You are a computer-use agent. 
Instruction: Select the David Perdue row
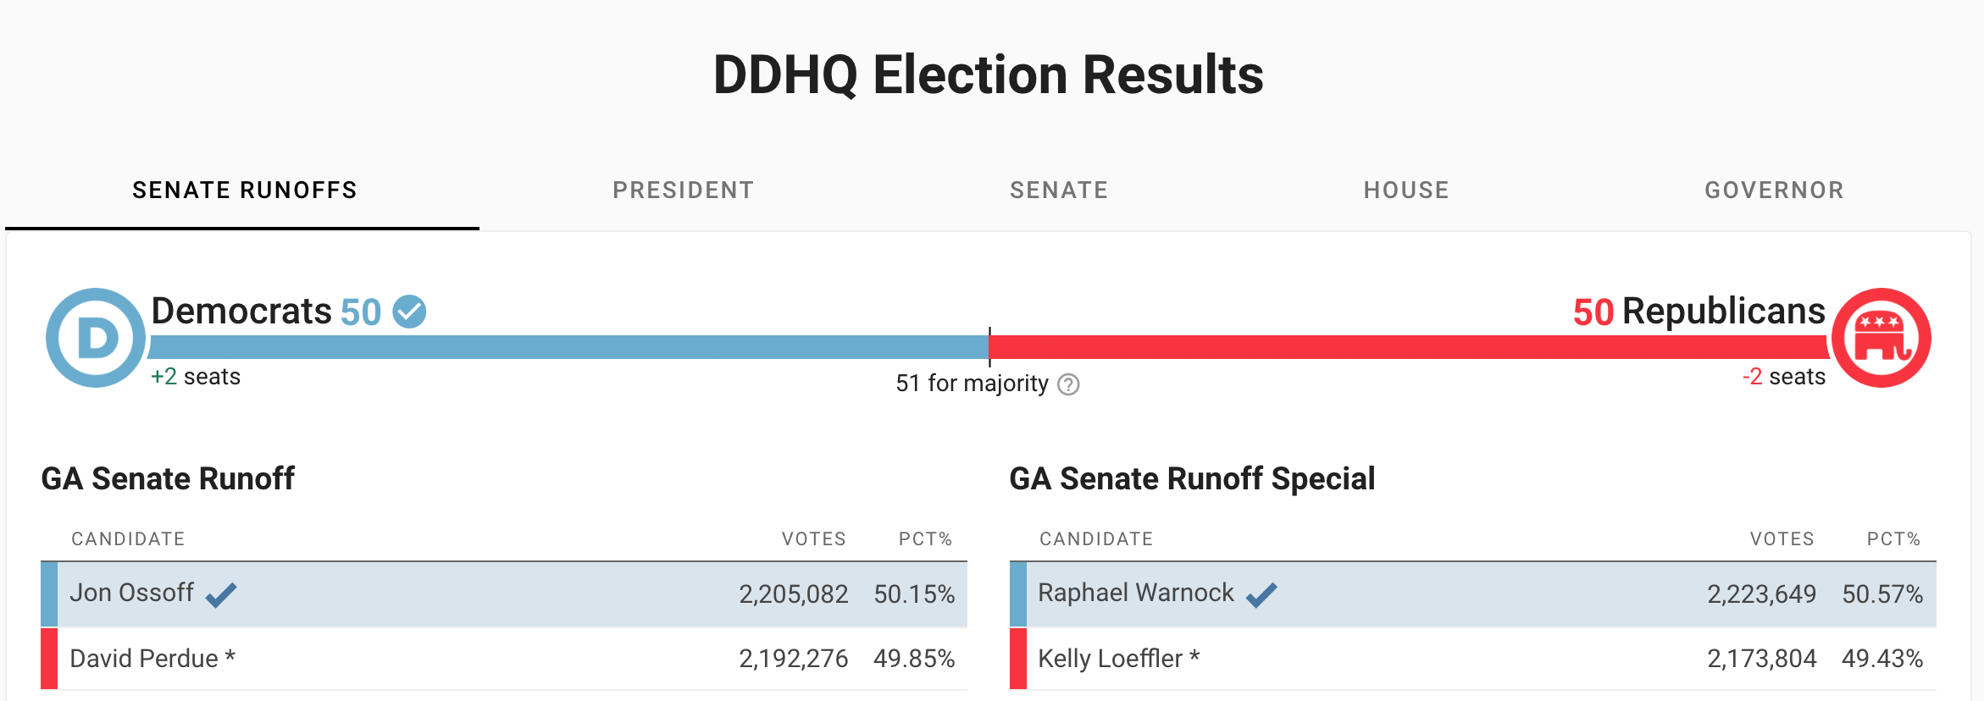tap(504, 659)
